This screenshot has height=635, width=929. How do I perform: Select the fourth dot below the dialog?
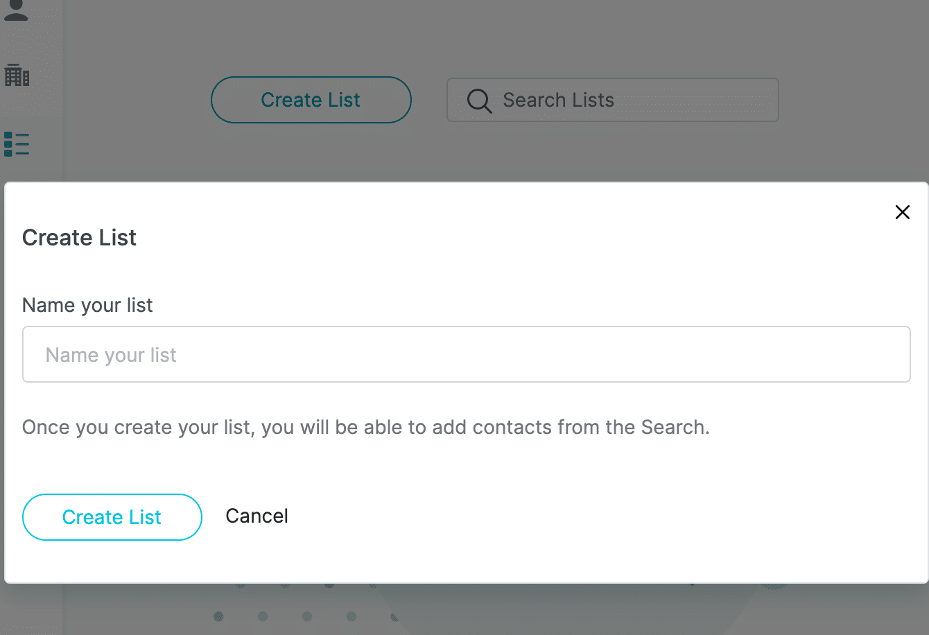pos(351,616)
